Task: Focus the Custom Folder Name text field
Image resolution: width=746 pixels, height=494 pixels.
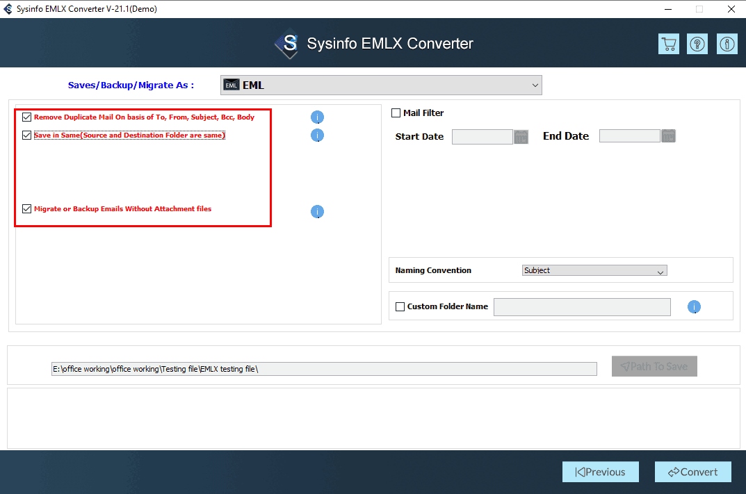Action: coord(583,307)
